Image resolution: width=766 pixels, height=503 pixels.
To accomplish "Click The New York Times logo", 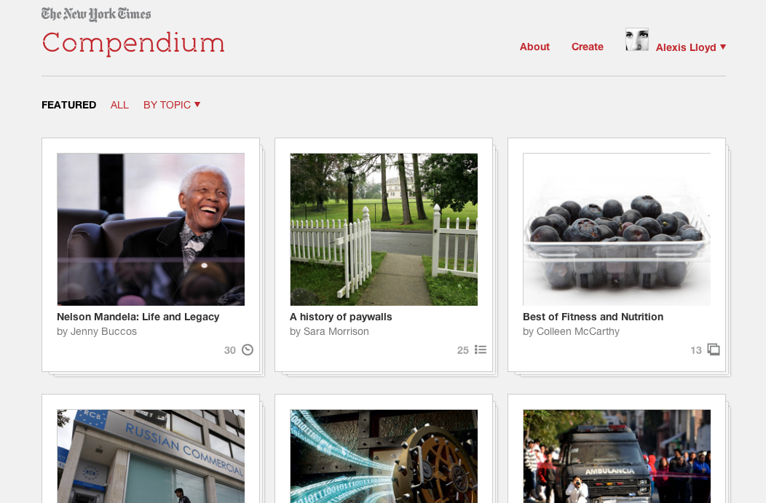I will 96,14.
